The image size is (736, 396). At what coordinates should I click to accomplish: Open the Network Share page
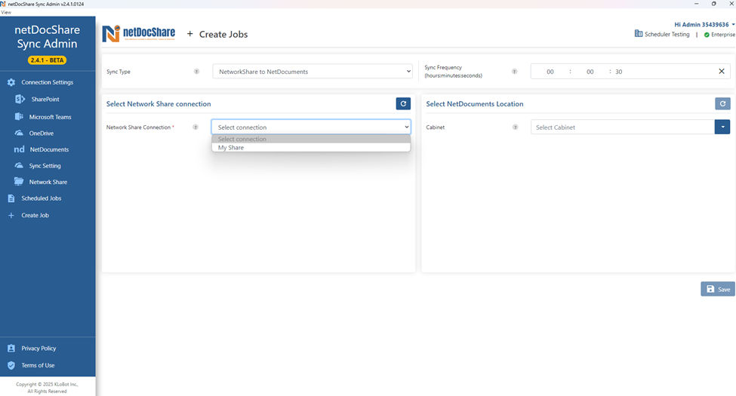tap(48, 182)
